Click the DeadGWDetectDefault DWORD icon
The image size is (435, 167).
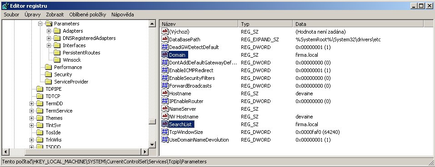[165, 47]
